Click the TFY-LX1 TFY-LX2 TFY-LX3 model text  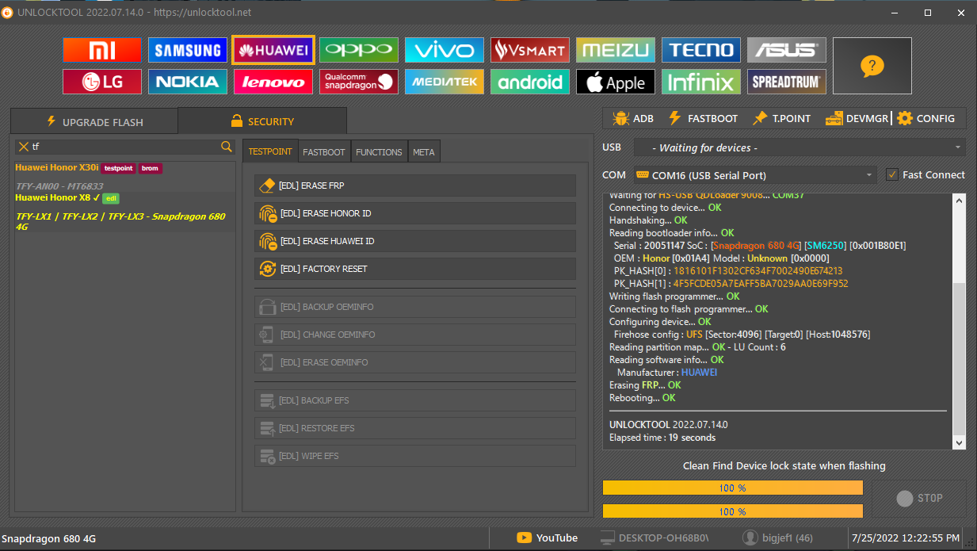coord(121,221)
